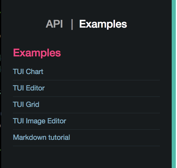The height and width of the screenshot is (168, 177).
Task: Click the divider line beneath TUI Editor
Action: 86,97
